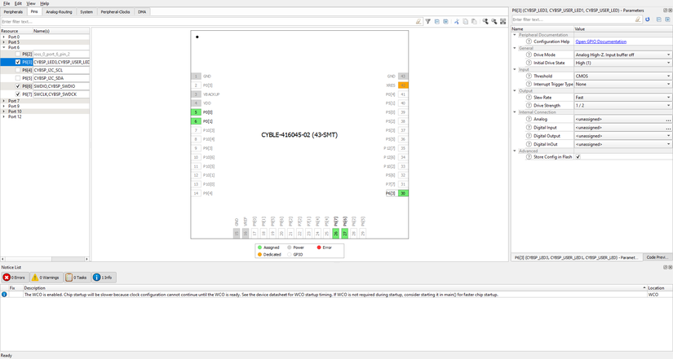The width and height of the screenshot is (673, 359).
Task: Switch to the DMA tab
Action: [142, 12]
